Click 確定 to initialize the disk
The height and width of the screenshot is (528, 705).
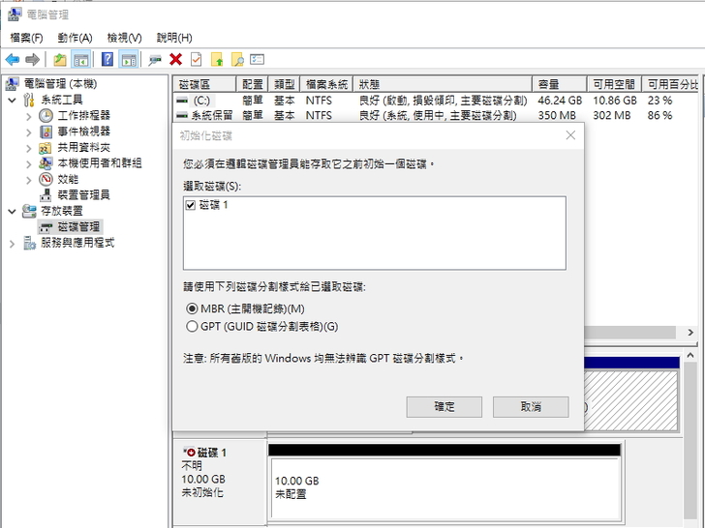pos(444,407)
